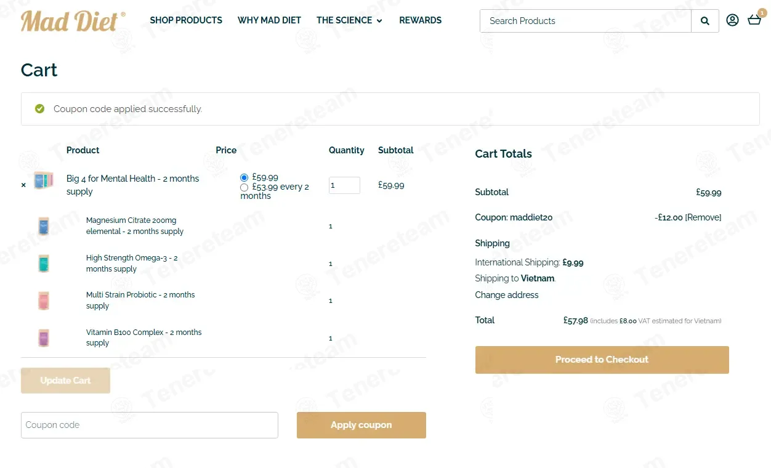Open the Rewards menu item

[x=420, y=20]
